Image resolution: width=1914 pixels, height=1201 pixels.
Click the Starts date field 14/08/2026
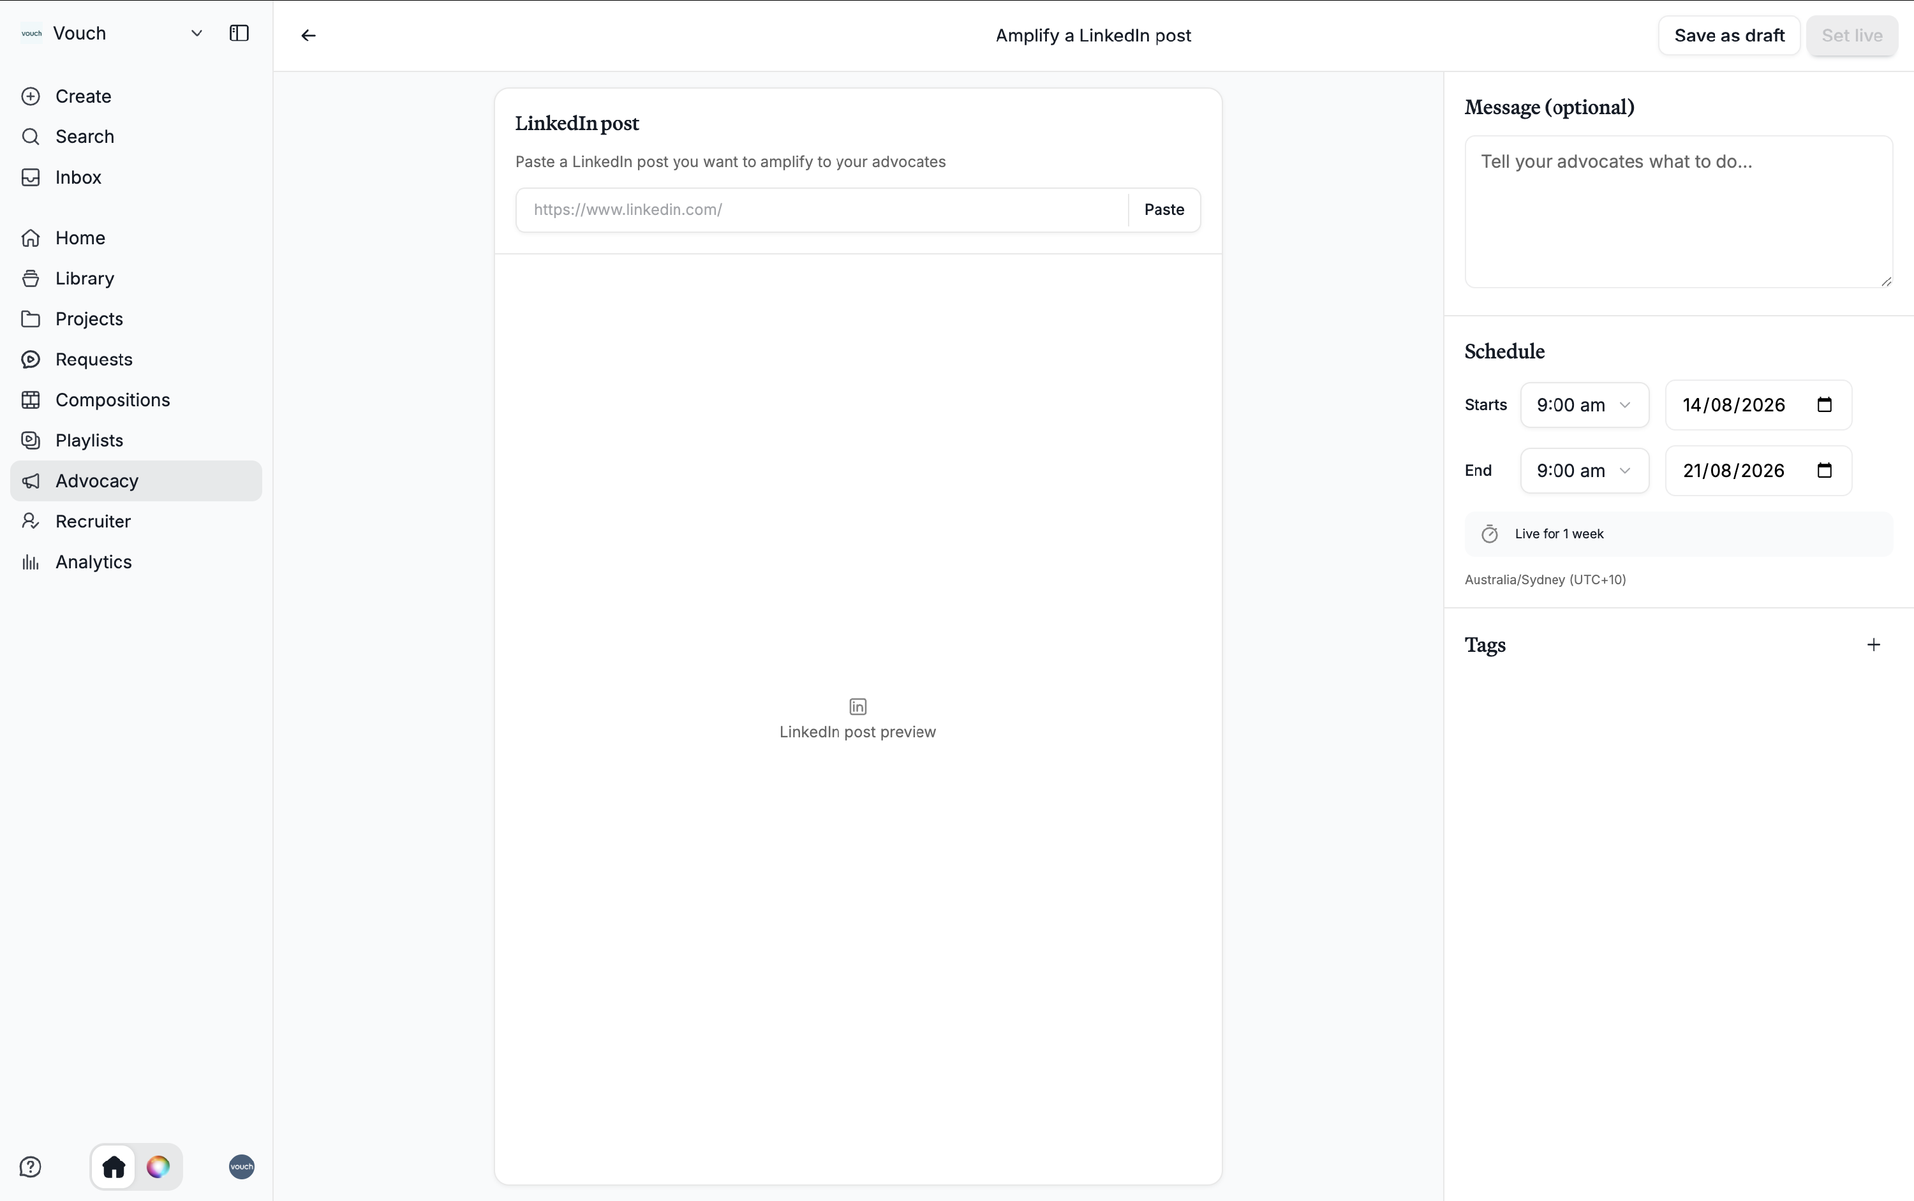pos(1758,405)
